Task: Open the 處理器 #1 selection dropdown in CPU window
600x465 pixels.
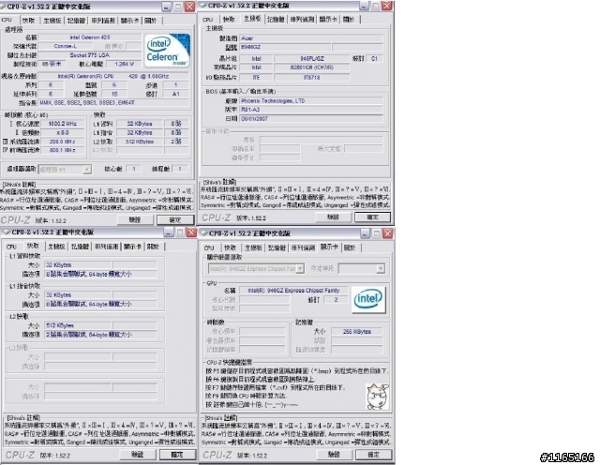Action: click(x=87, y=169)
